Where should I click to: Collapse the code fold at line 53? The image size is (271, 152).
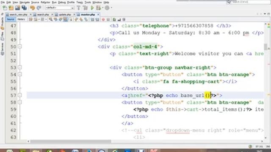(20, 68)
